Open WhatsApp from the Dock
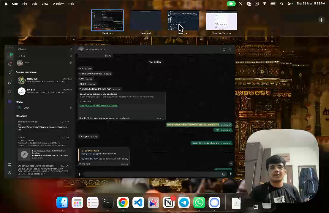Screen dimensions: 329x213 pyautogui.click(x=199, y=202)
